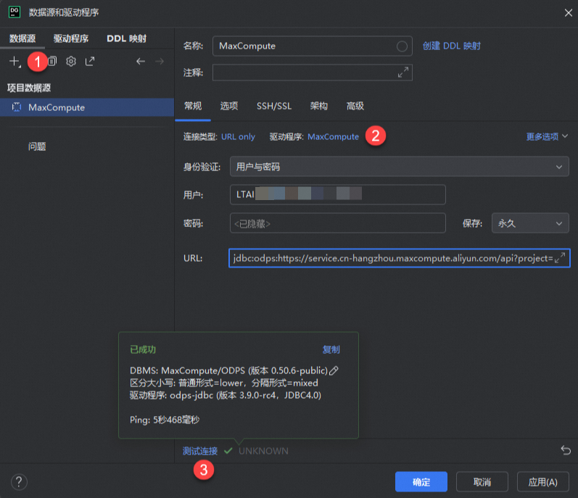Expand 更多选项 dropdown
The image size is (578, 498).
tap(547, 137)
